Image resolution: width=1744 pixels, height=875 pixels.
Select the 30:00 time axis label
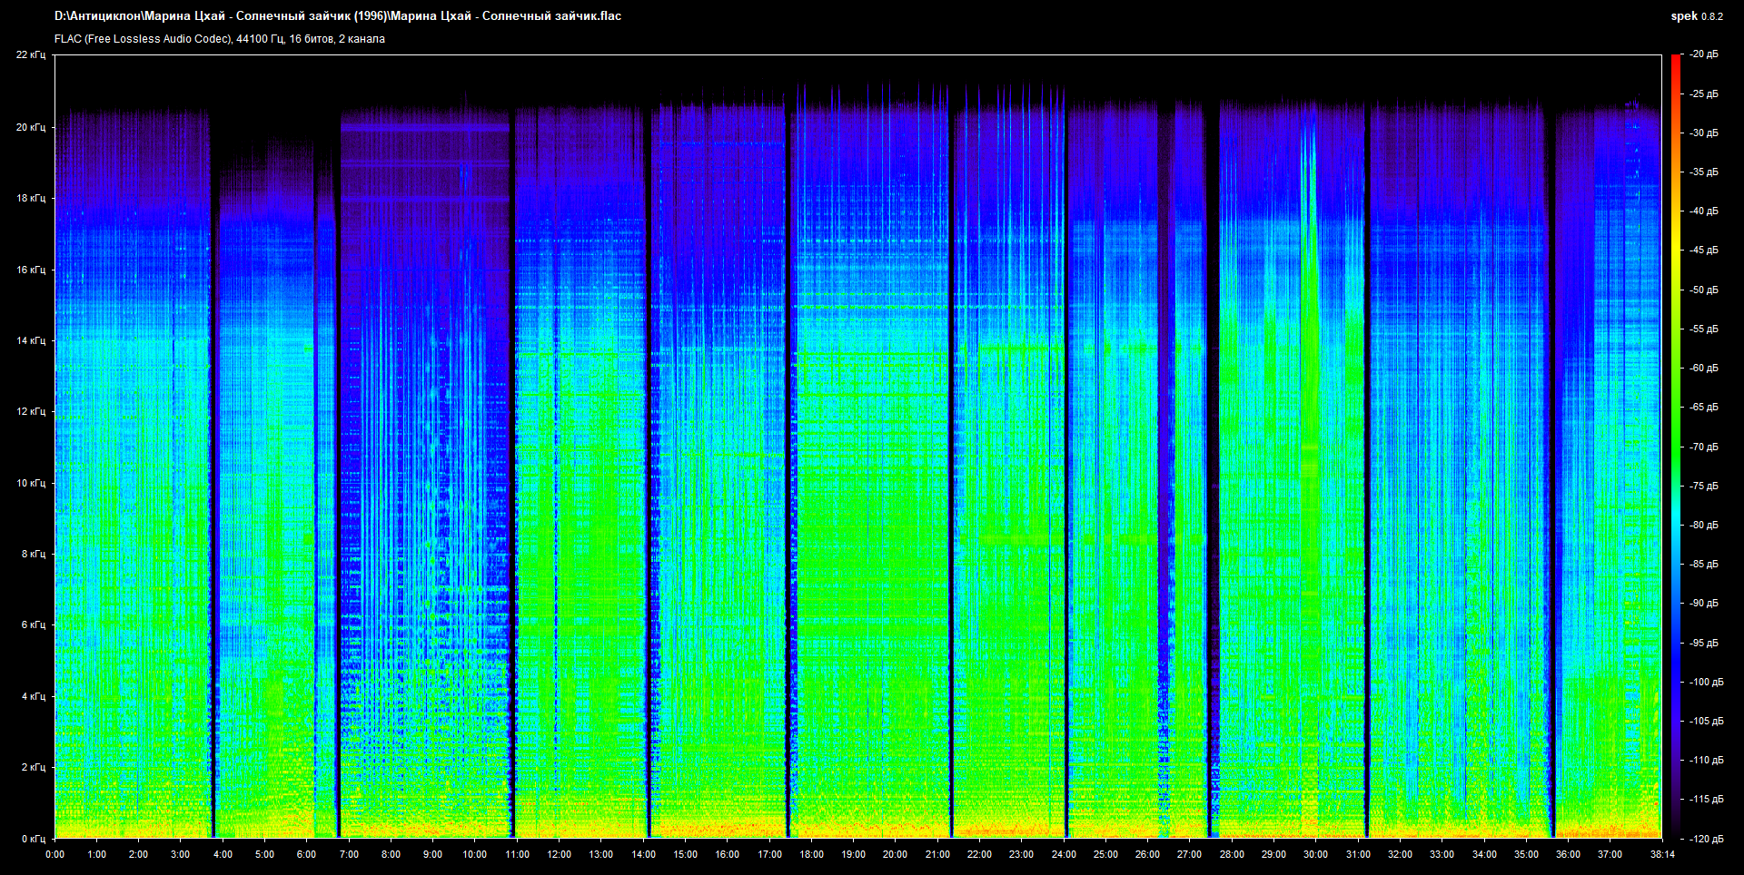[x=1315, y=854]
